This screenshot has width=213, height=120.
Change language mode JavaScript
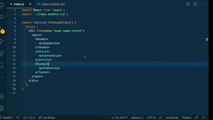tap(172, 118)
